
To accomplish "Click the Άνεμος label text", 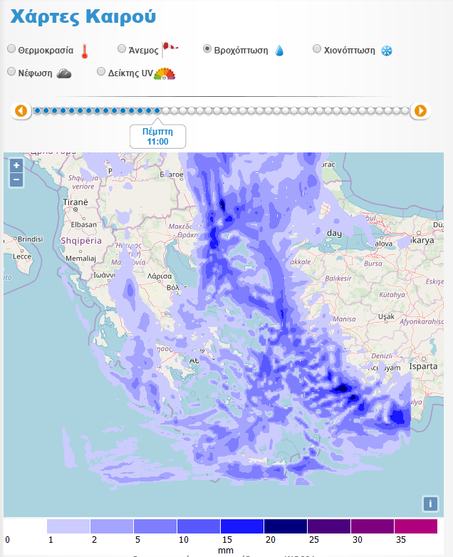I will point(144,51).
